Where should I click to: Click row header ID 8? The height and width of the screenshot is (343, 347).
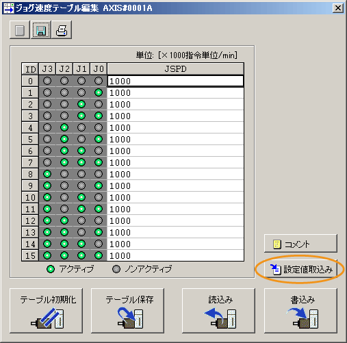pyautogui.click(x=30, y=174)
